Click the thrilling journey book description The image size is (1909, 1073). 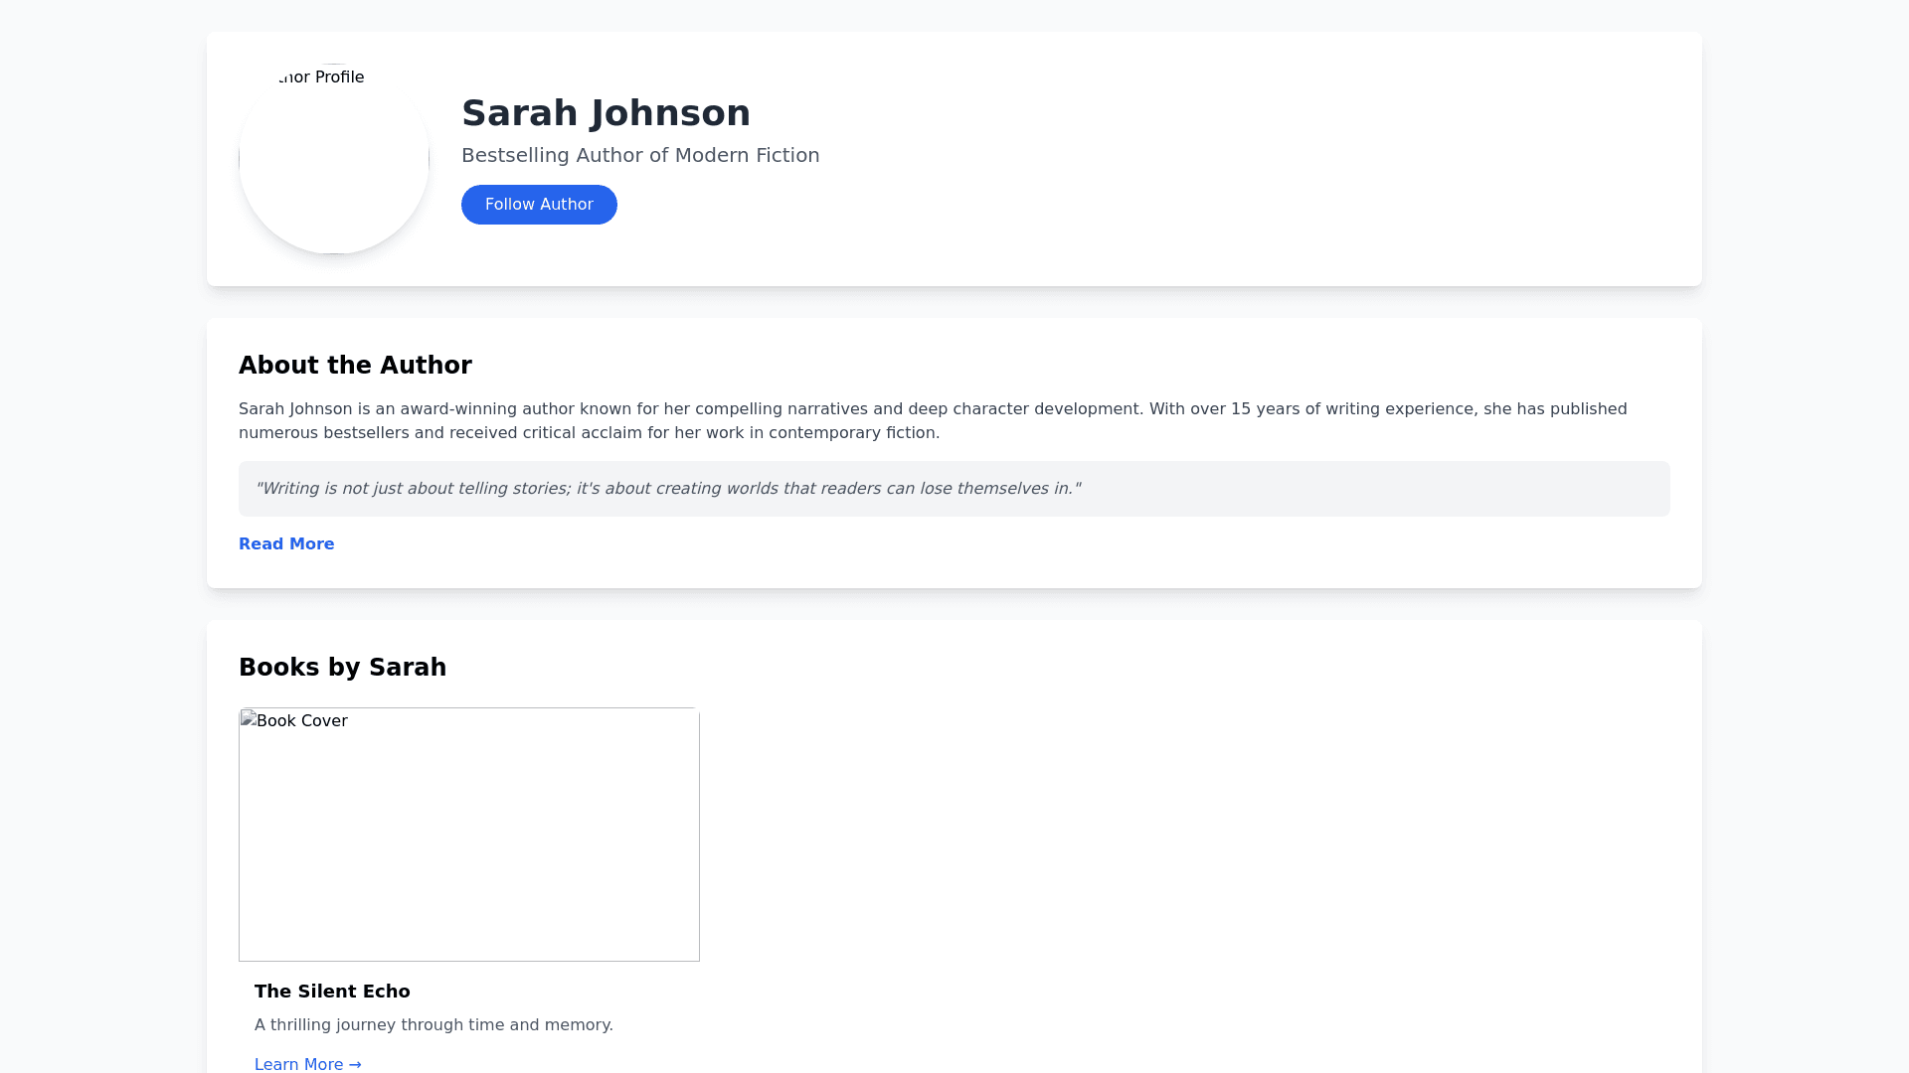[x=434, y=1025]
